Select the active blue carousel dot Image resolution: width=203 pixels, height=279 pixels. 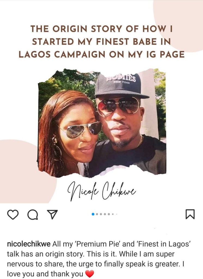click(93, 214)
